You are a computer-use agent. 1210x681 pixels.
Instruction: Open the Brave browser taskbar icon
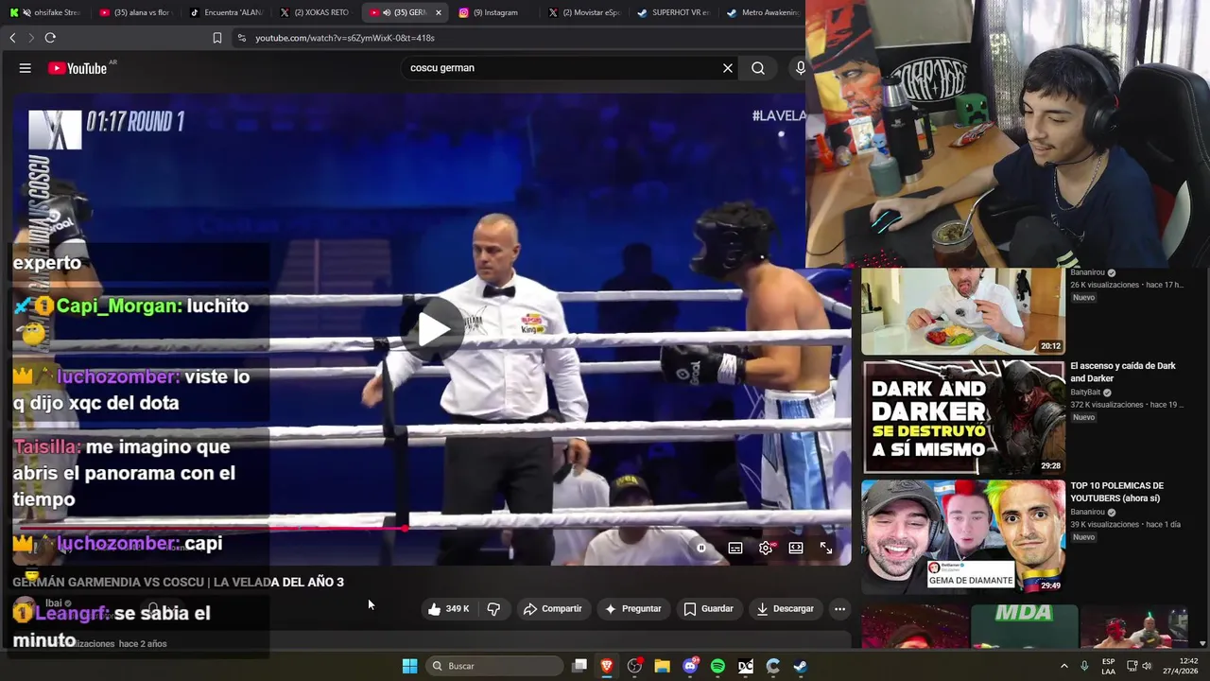tap(607, 666)
